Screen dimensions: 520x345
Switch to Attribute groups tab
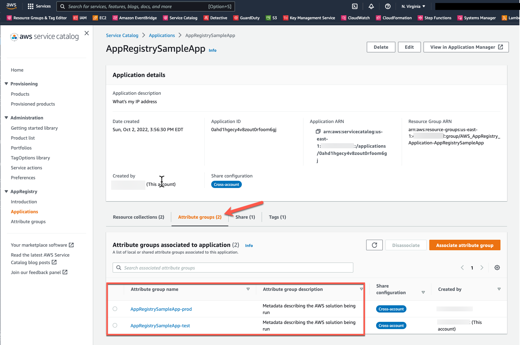[x=200, y=217]
